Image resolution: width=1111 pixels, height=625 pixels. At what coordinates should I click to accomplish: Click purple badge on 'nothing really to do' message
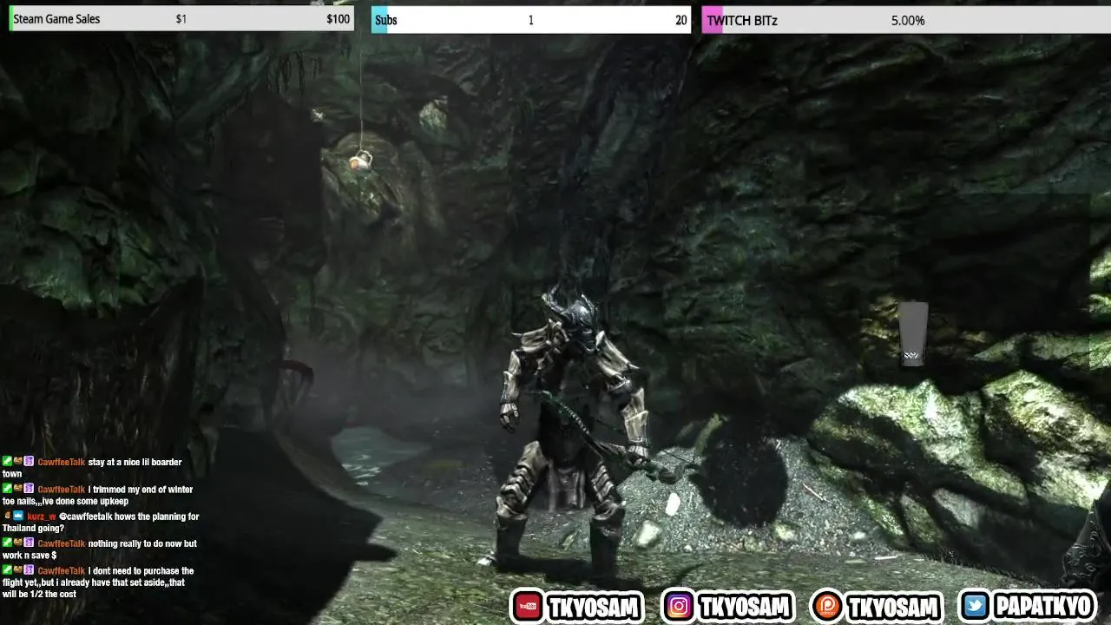point(29,543)
